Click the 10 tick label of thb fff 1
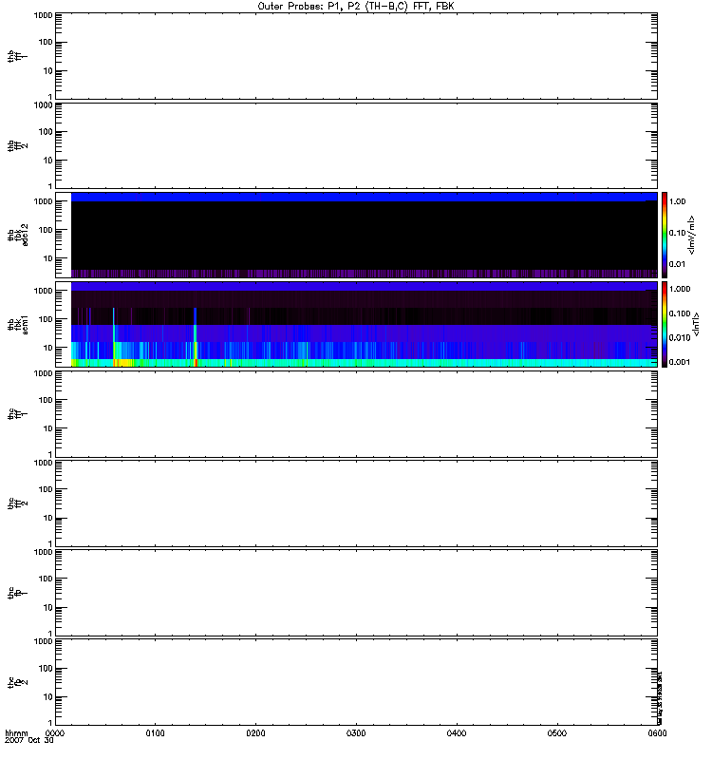The image size is (712, 760). point(48,71)
